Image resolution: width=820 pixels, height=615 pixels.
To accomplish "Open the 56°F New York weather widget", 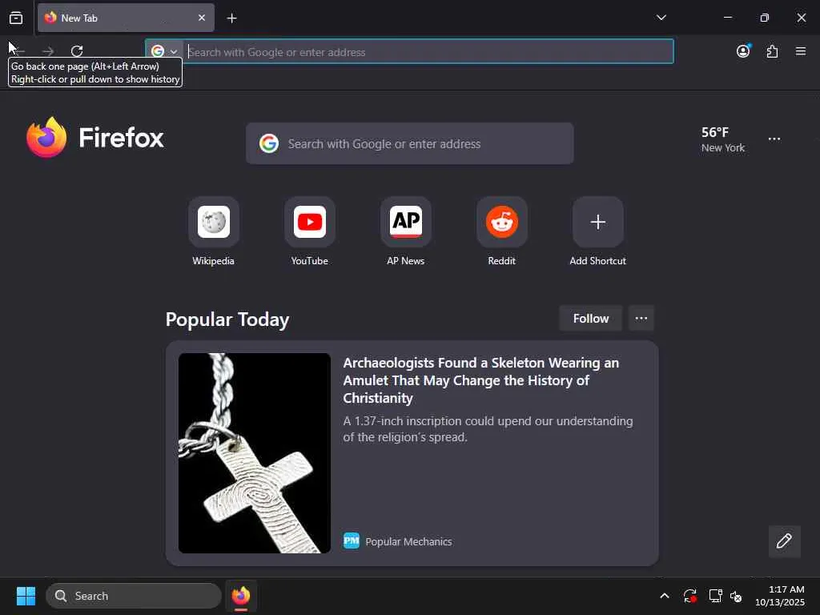I will 723,139.
